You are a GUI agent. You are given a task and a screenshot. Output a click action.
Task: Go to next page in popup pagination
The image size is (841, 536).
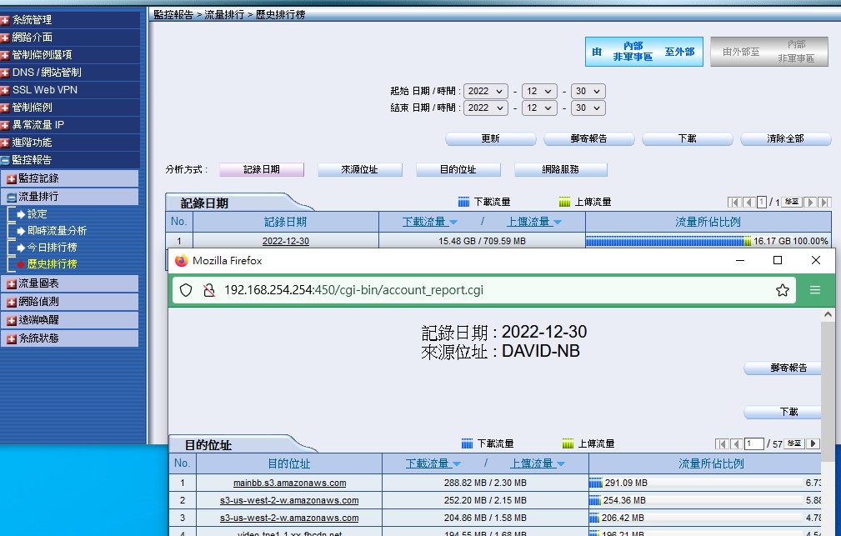[x=813, y=444]
